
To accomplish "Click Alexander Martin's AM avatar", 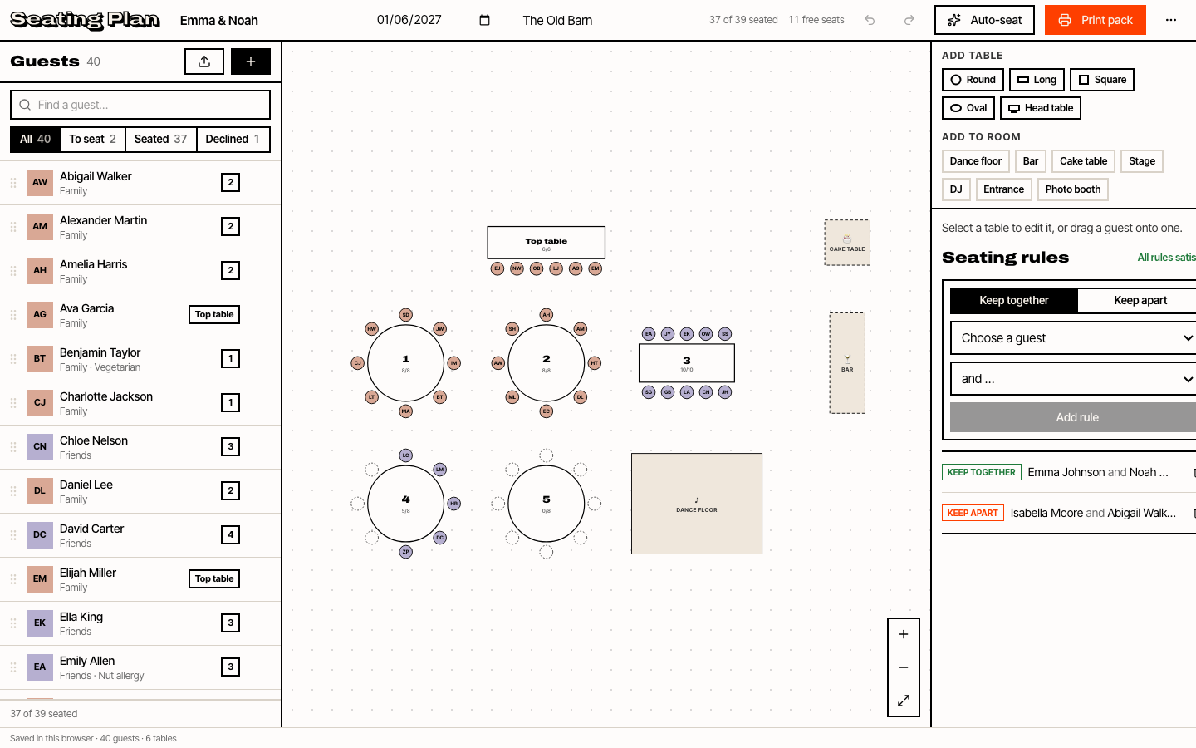I will pyautogui.click(x=40, y=226).
